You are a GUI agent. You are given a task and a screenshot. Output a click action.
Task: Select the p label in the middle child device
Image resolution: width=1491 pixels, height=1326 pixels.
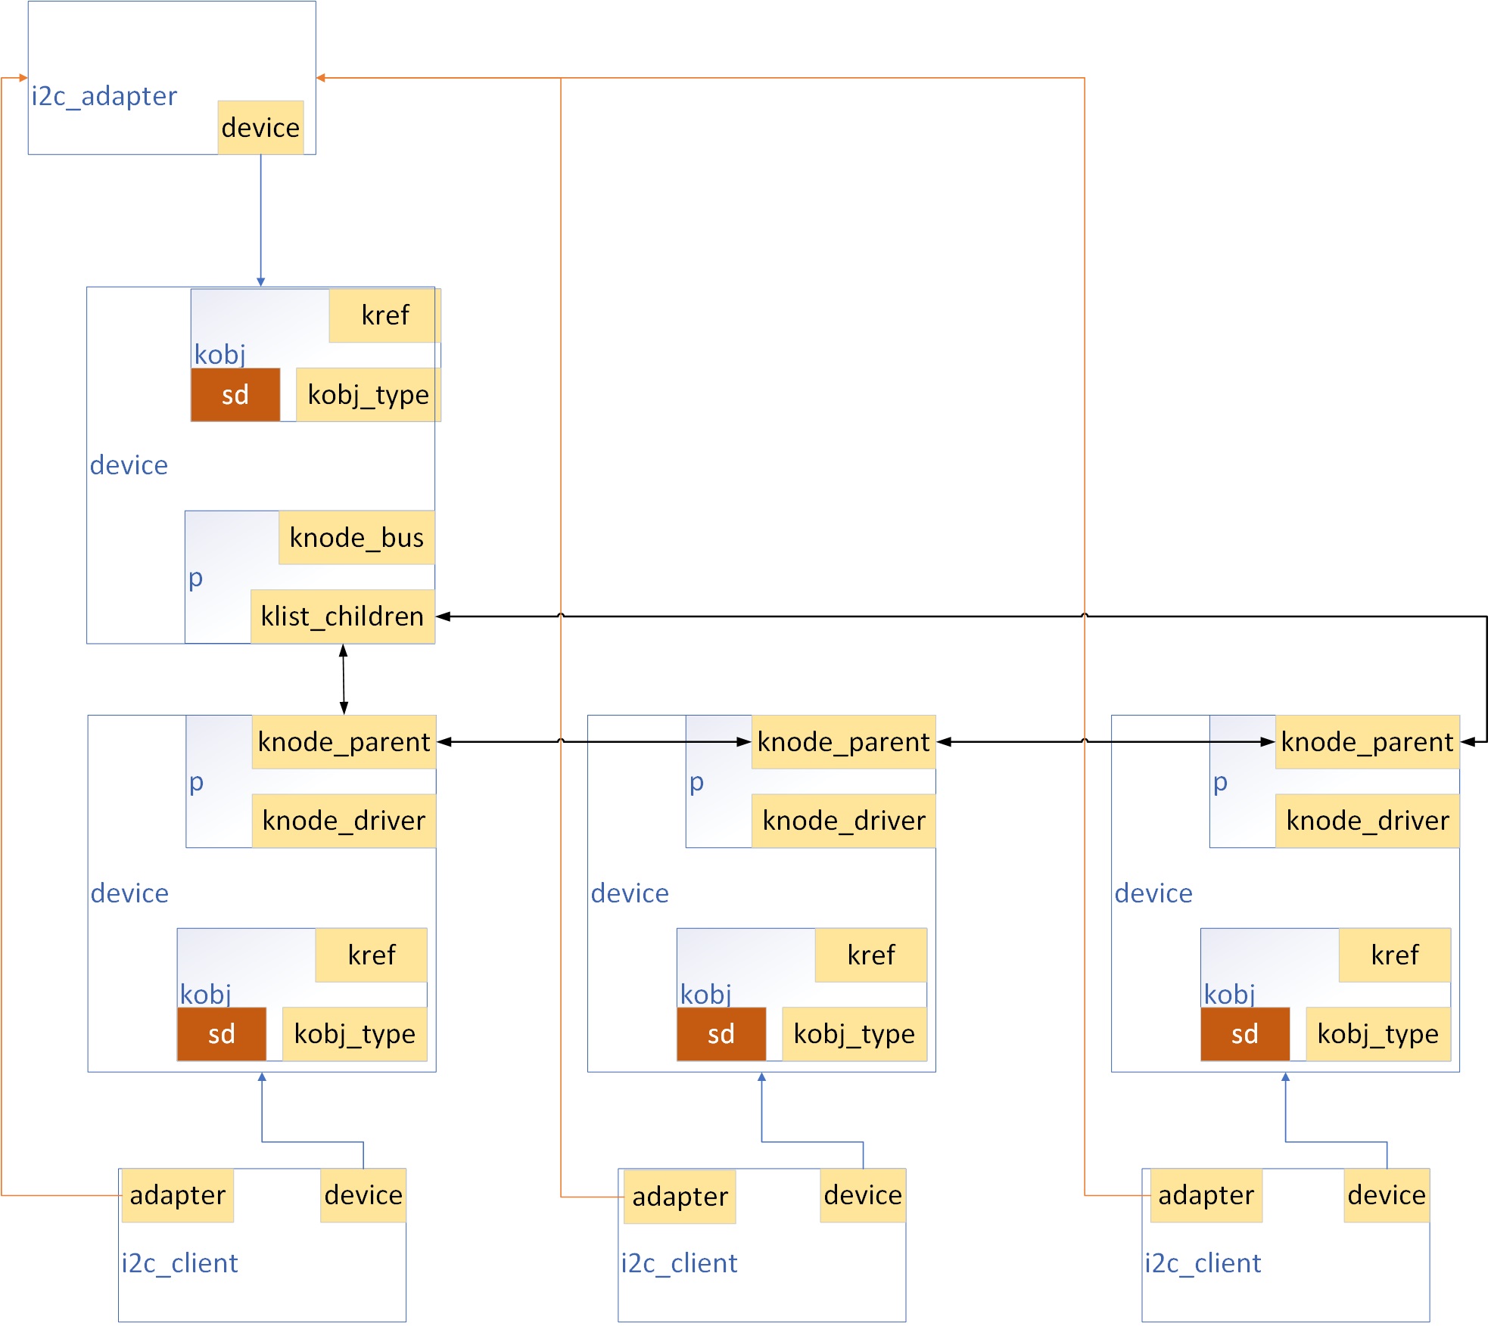click(696, 782)
